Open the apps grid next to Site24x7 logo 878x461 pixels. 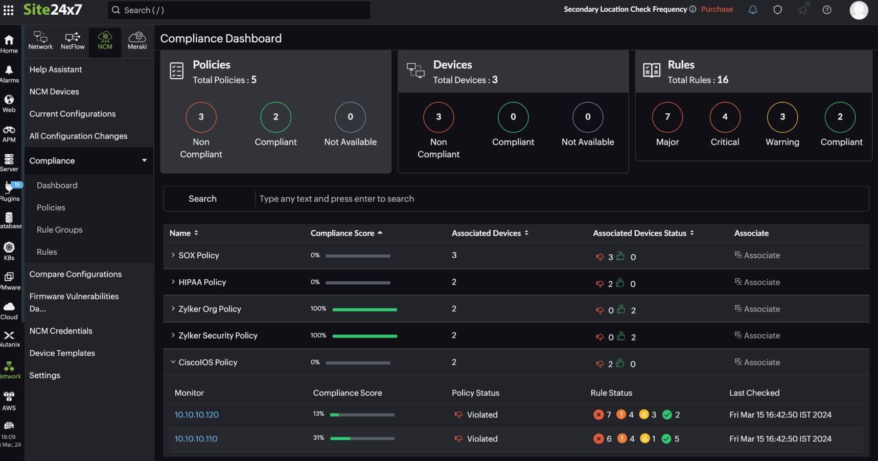(x=8, y=10)
